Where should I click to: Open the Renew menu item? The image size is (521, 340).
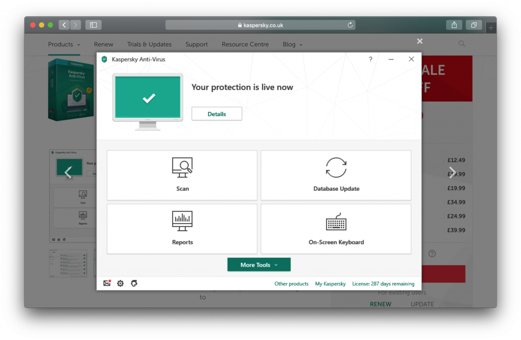(104, 44)
